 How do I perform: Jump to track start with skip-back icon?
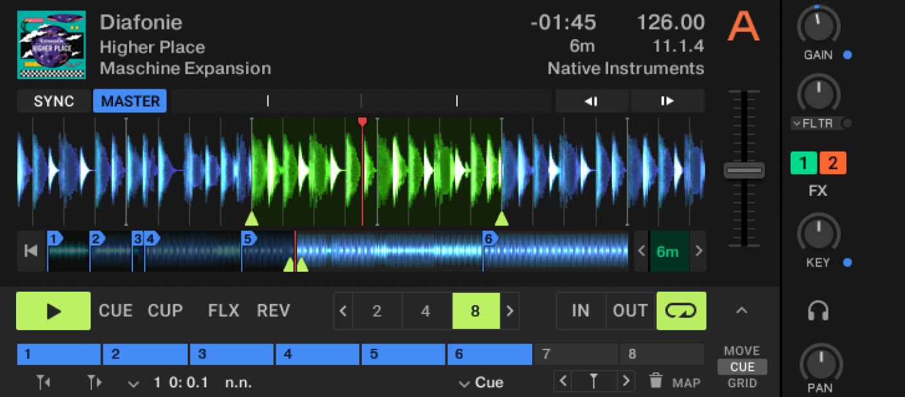point(31,251)
